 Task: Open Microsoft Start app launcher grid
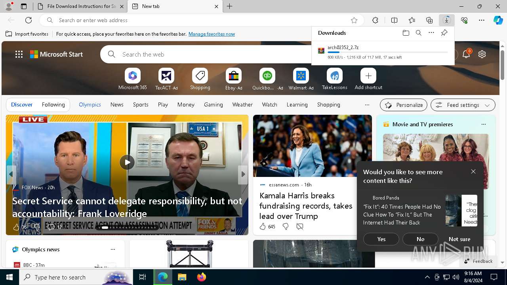[19, 54]
